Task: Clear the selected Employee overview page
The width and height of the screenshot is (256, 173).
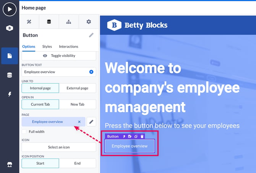Action: (x=79, y=122)
